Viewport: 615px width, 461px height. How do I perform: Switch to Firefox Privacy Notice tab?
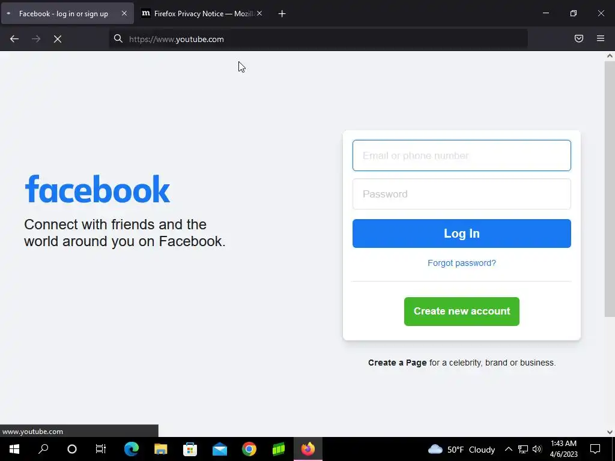point(202,13)
